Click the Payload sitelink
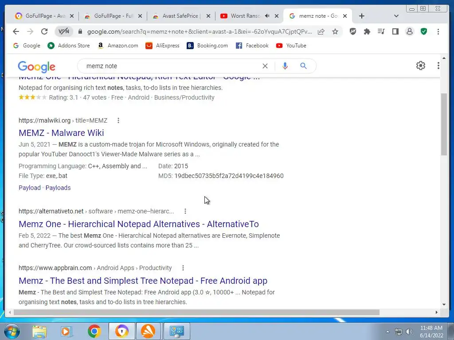 pyautogui.click(x=30, y=188)
